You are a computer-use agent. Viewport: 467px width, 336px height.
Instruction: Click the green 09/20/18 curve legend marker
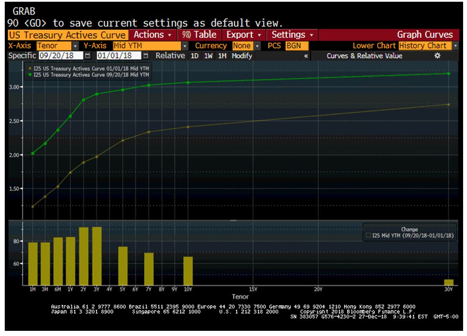click(x=29, y=74)
